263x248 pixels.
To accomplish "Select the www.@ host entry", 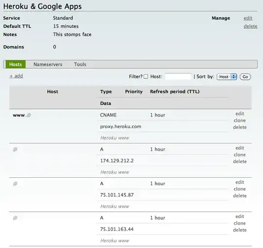I will [x=22, y=115].
